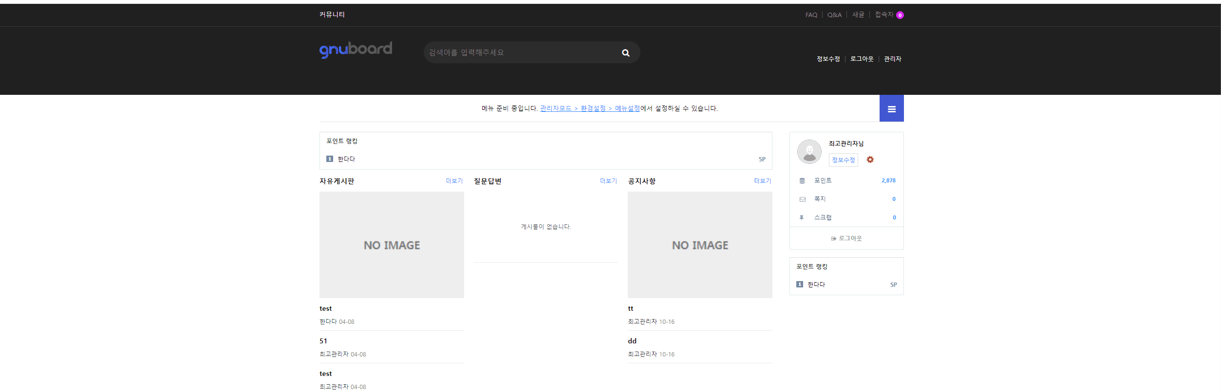Click the 새글 link
Screen dimensions: 1221x391
(858, 15)
